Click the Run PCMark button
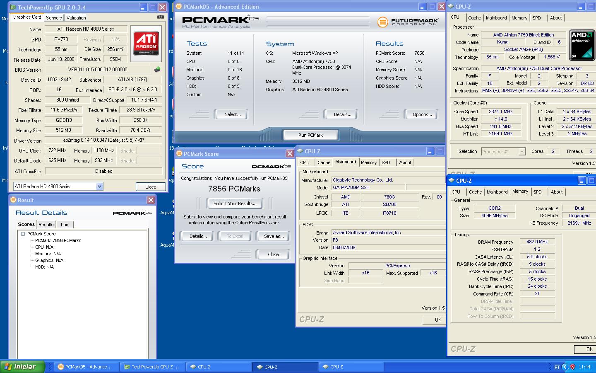This screenshot has height=373, width=596. tap(310, 135)
